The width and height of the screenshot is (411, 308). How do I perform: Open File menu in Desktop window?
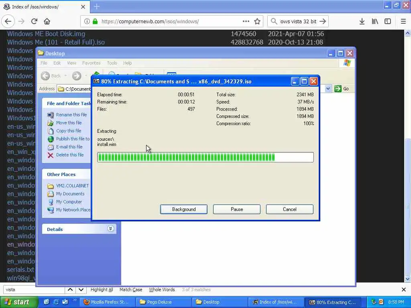(x=44, y=63)
